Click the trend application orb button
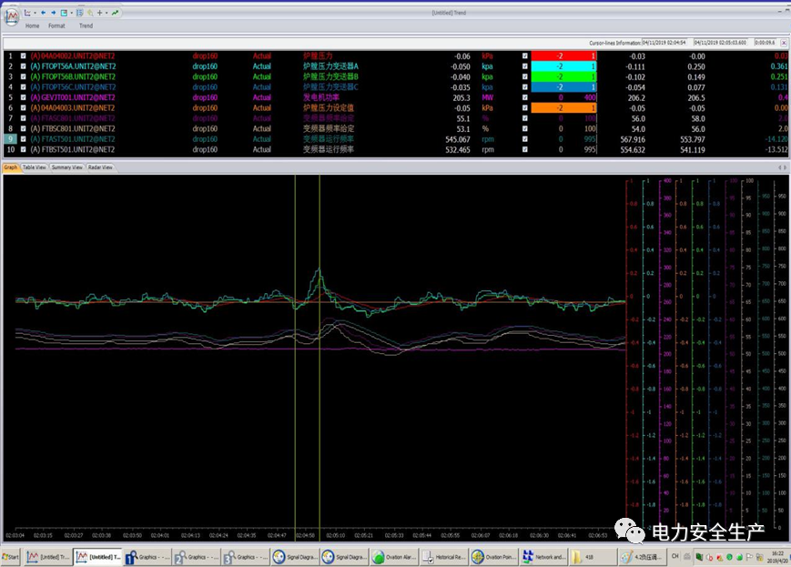791x567 pixels. click(11, 18)
